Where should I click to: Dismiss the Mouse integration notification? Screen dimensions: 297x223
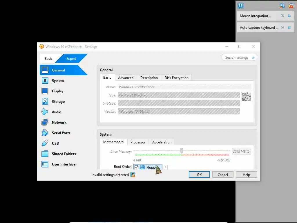[x=289, y=16]
